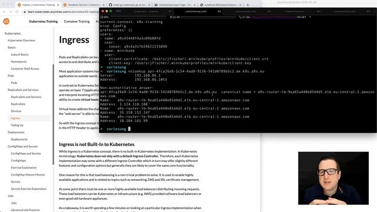
Task: Click the terminal window yellow minimize button
Action: point(107,11)
